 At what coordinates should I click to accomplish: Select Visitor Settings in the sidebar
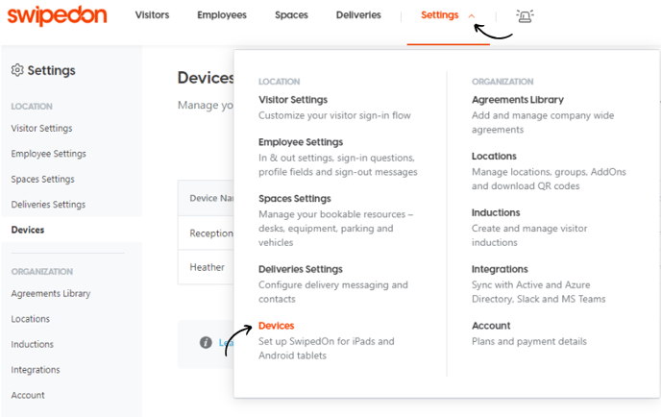point(41,128)
